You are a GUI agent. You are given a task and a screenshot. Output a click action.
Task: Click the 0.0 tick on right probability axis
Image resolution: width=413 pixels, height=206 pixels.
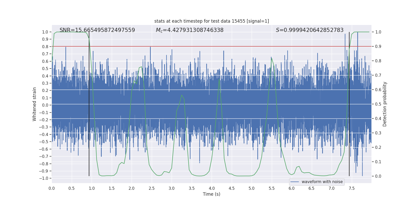[378, 176]
